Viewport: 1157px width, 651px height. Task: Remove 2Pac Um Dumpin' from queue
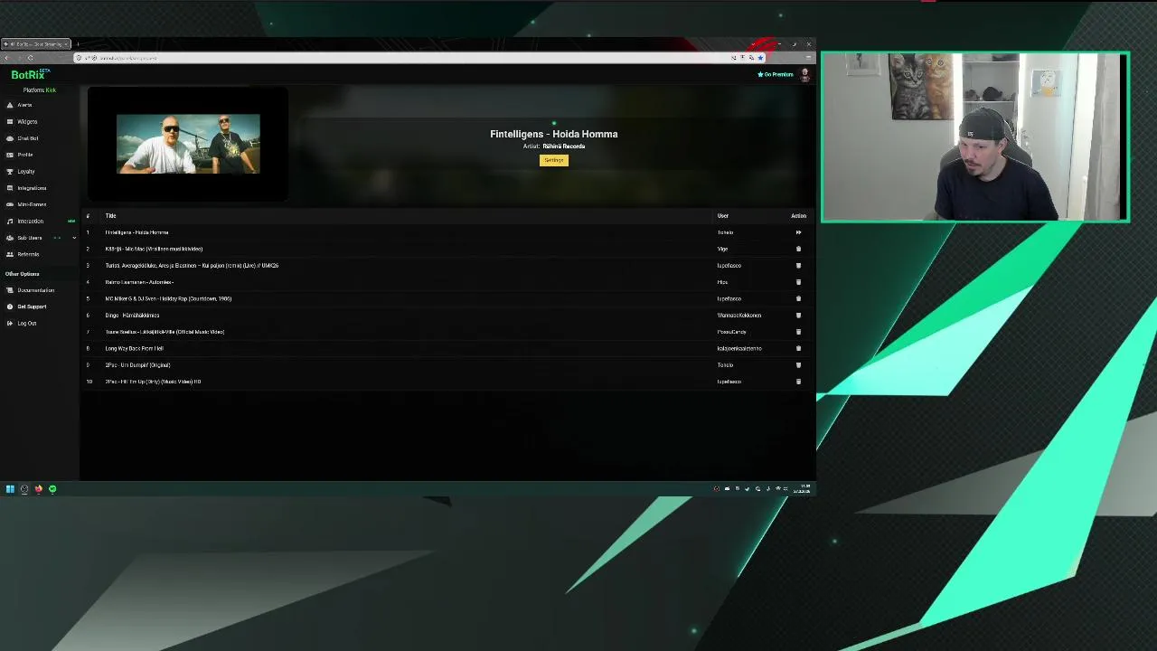pos(798,365)
